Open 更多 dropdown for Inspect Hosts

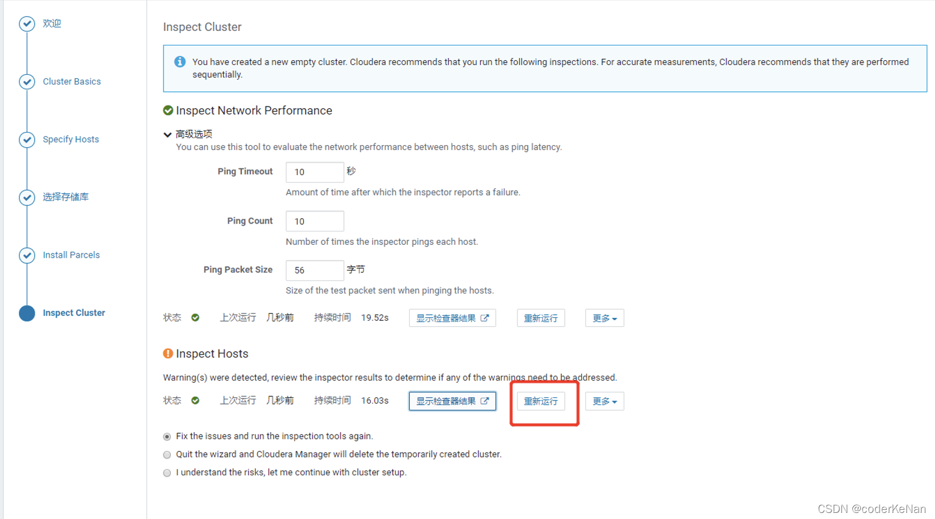point(605,401)
